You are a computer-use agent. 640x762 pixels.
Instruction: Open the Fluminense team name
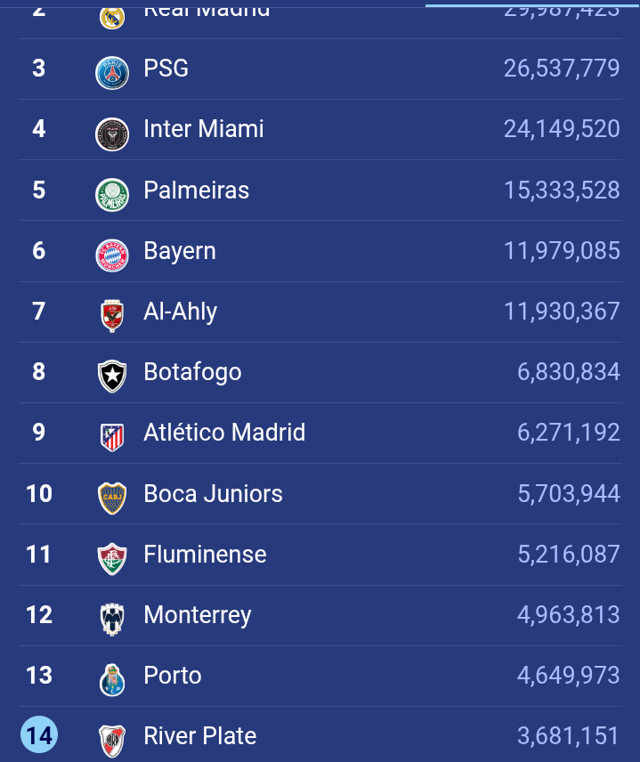click(205, 554)
